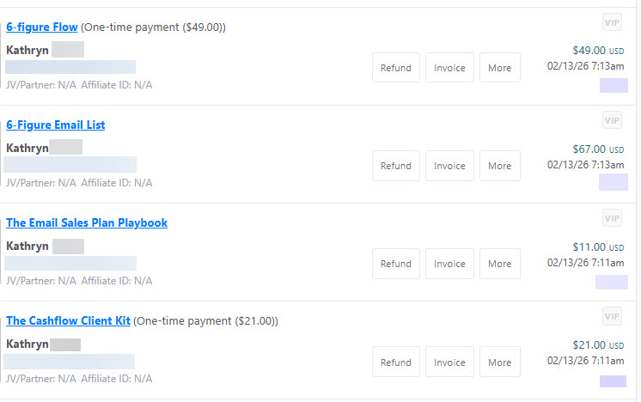Expand More options for Email Sales Plan Playbook
The width and height of the screenshot is (641, 402).
499,264
